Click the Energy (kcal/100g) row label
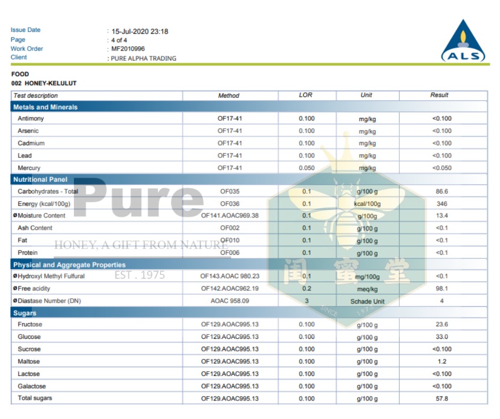 pyautogui.click(x=44, y=204)
